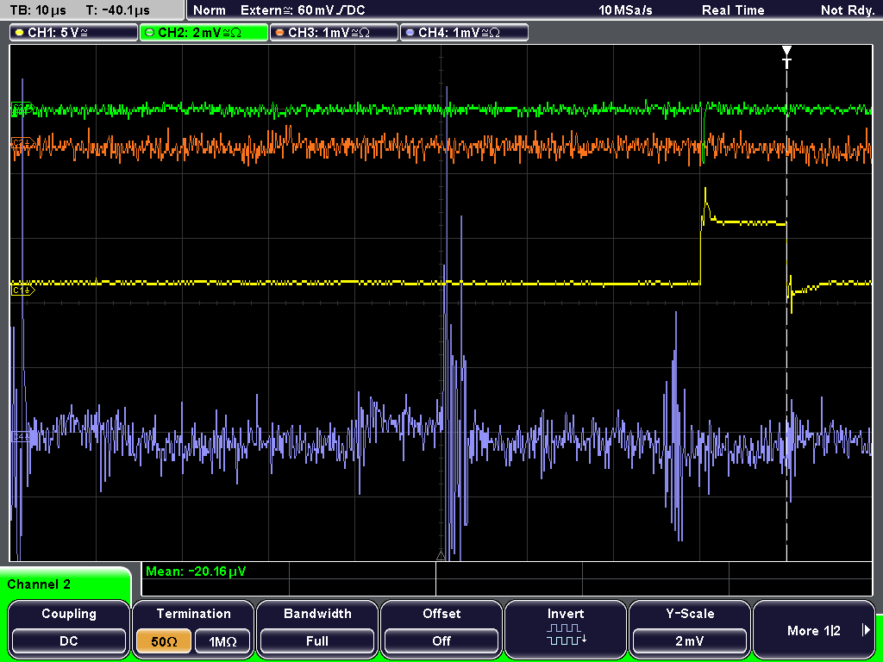The height and width of the screenshot is (662, 883).
Task: Click the T: -40.1 µs trigger time readout
Action: [x=117, y=10]
